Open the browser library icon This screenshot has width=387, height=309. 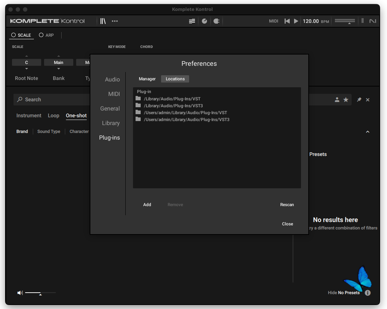click(103, 21)
